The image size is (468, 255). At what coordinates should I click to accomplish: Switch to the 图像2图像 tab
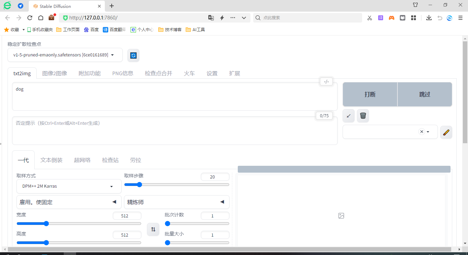click(x=55, y=73)
